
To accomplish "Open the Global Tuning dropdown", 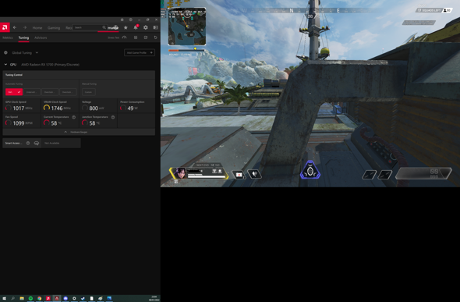I will tap(25, 53).
